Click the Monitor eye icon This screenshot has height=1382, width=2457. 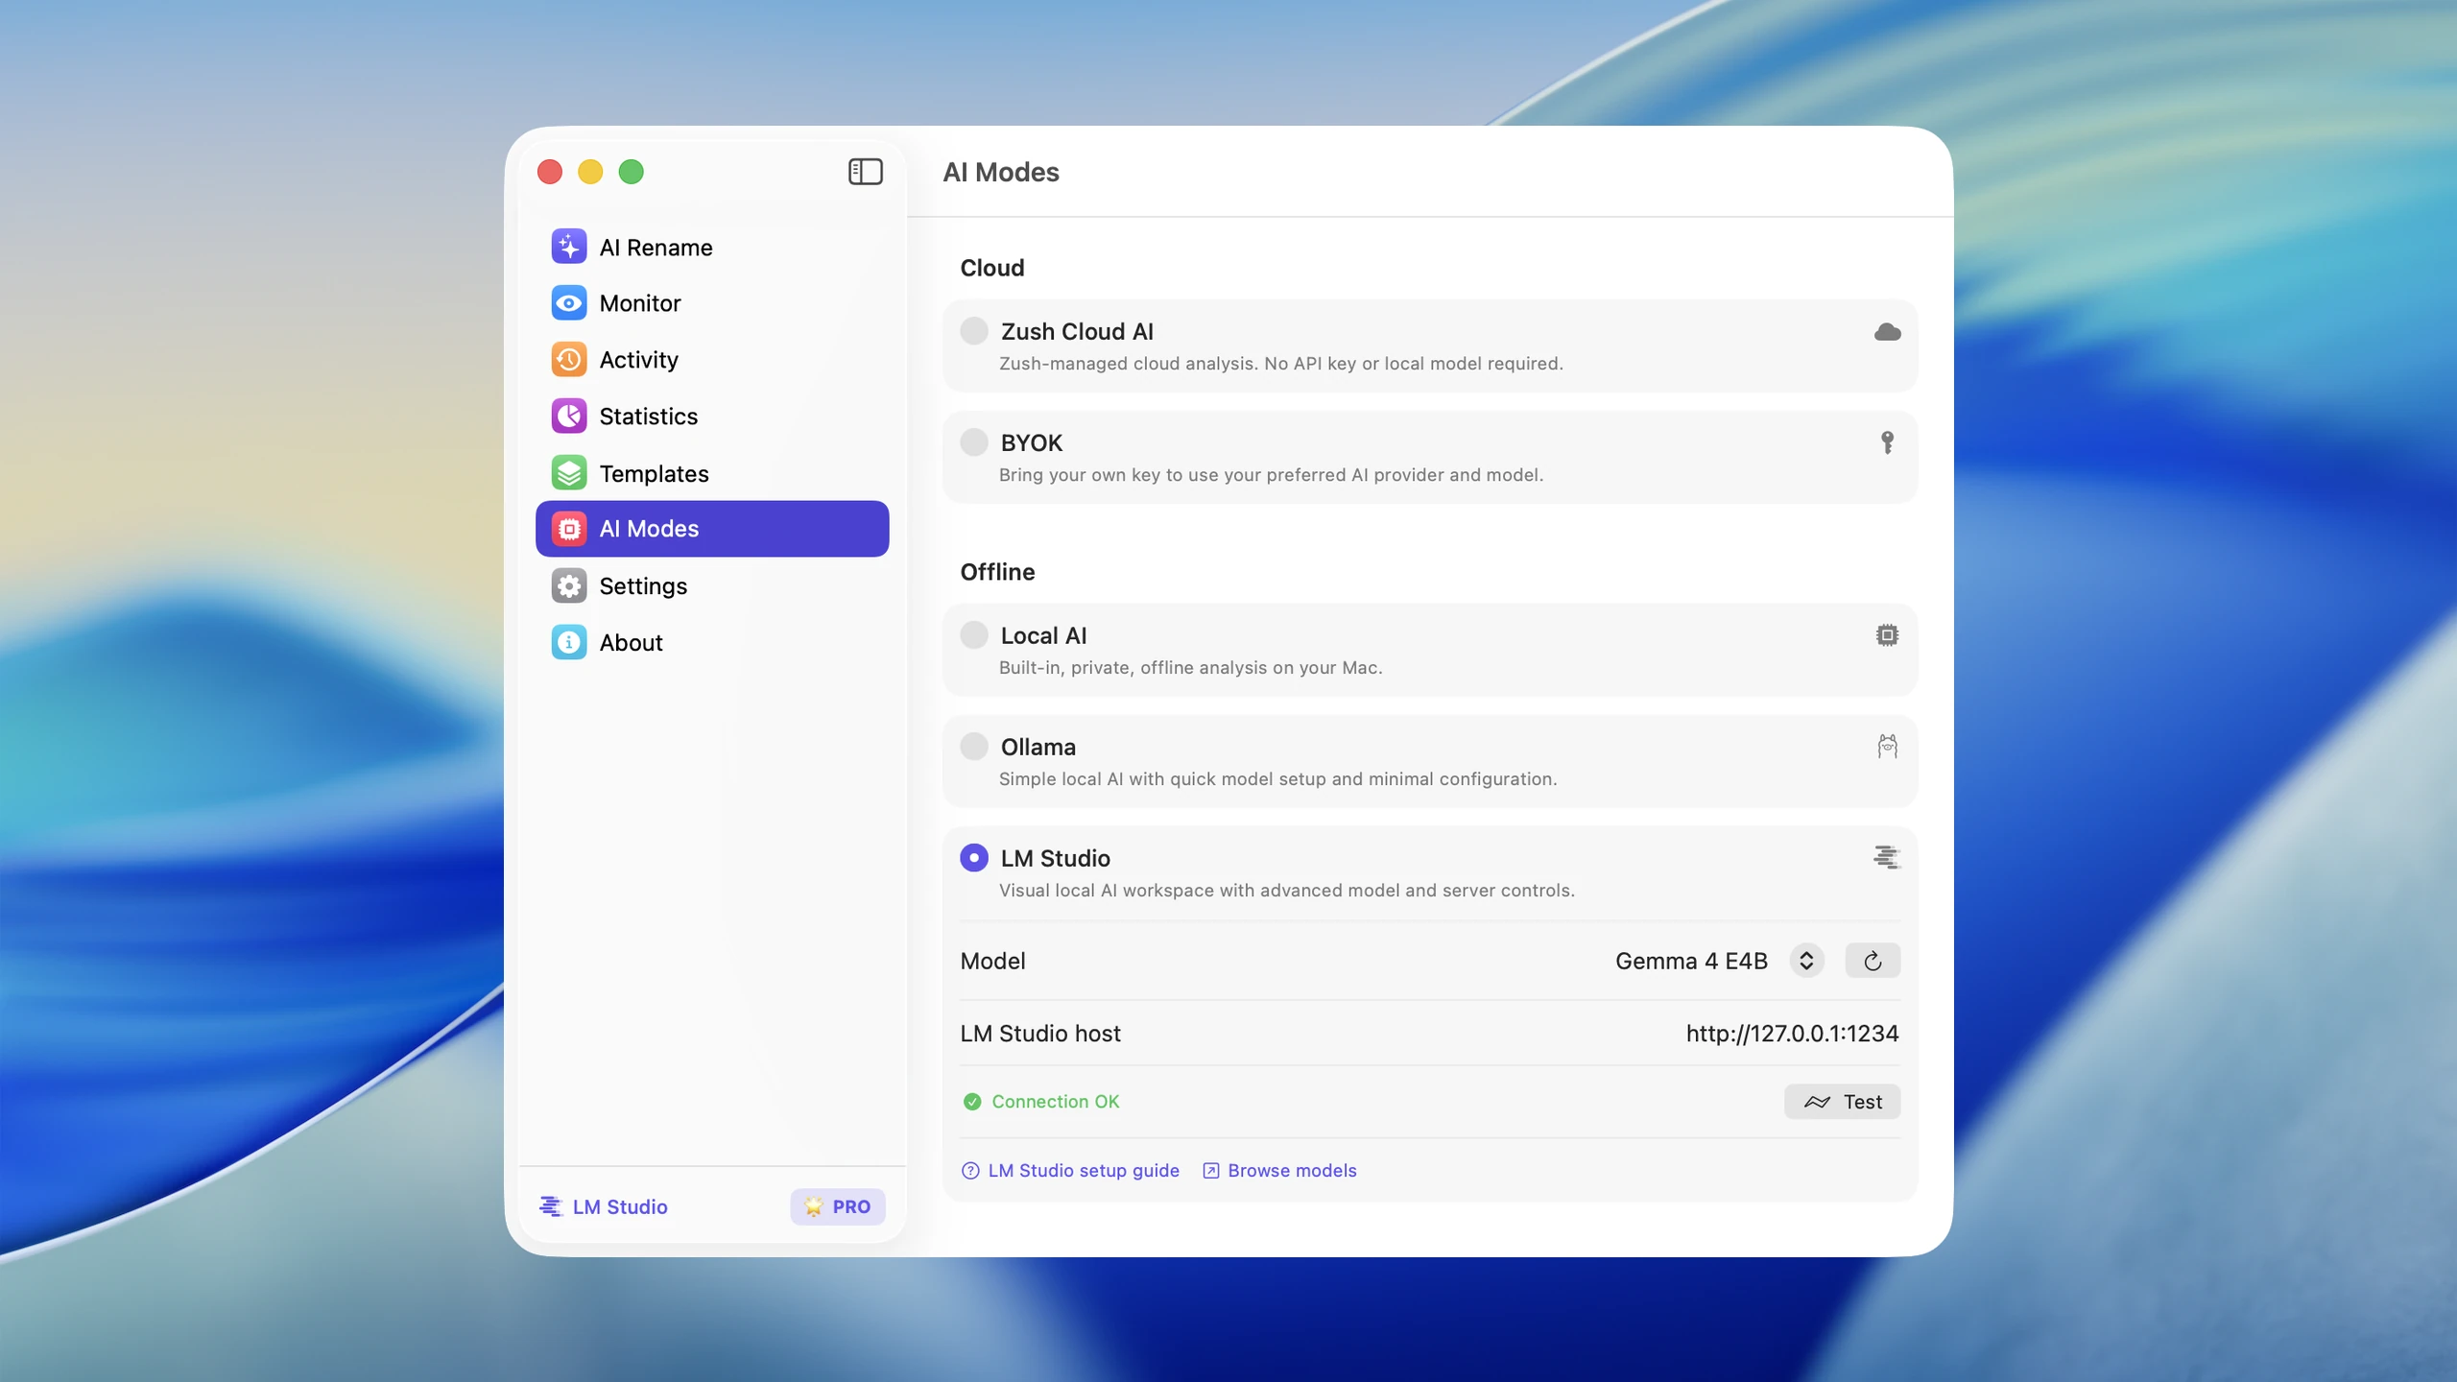click(x=569, y=303)
